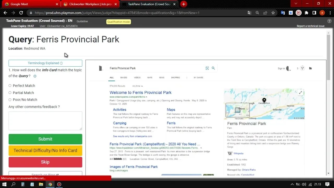Open Images of Ferris Provincial Park link
Image resolution: width=334 pixels, height=188 pixels.
point(134,167)
